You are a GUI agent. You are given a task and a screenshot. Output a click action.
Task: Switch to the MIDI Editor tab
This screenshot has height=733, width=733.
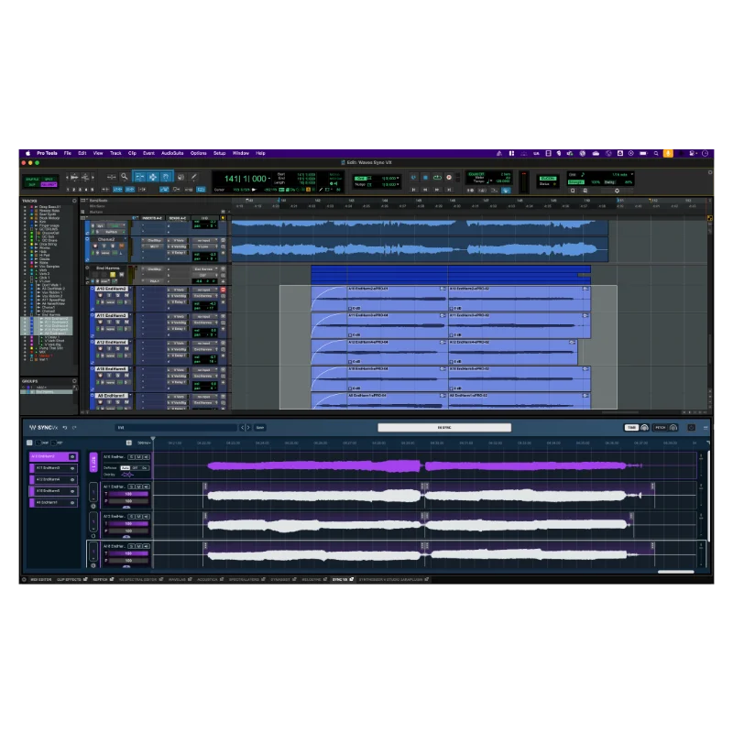(x=40, y=579)
